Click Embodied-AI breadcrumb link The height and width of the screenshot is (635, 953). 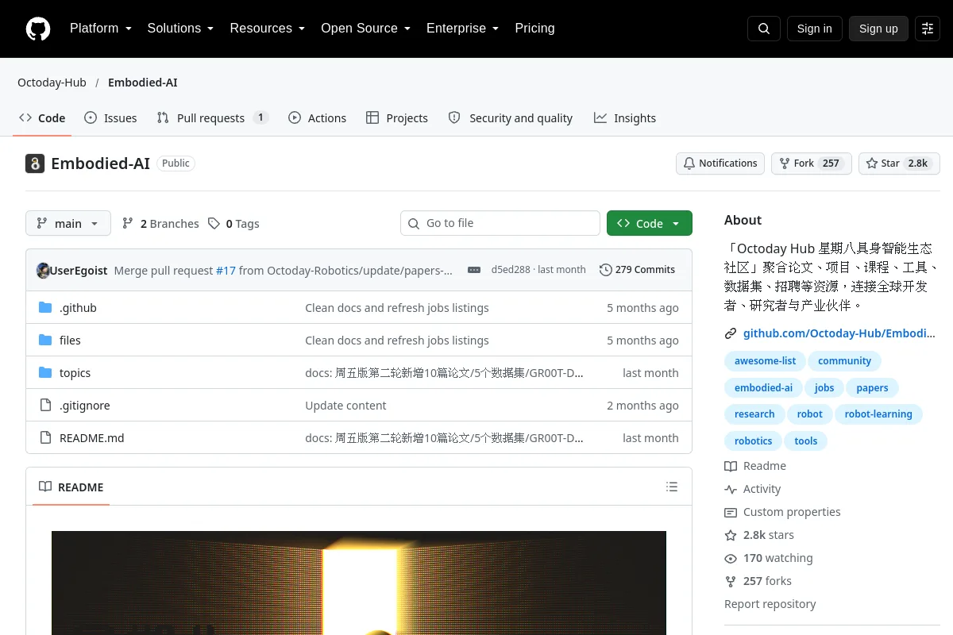click(x=143, y=83)
